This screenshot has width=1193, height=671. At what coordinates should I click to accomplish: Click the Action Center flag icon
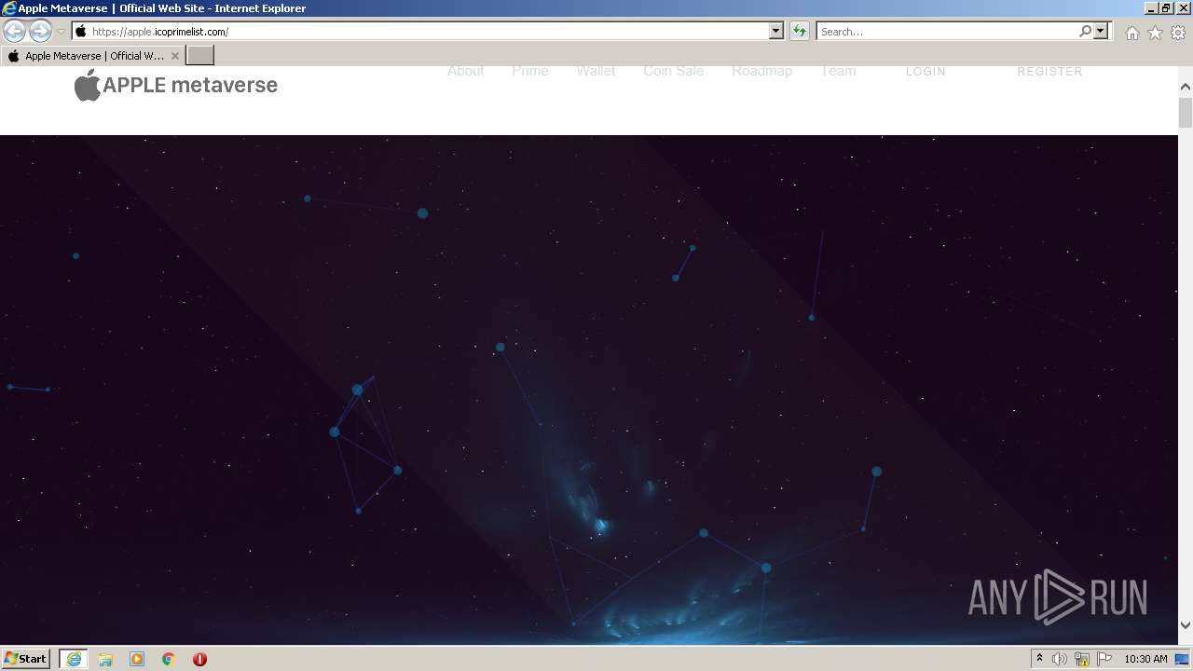(1104, 659)
